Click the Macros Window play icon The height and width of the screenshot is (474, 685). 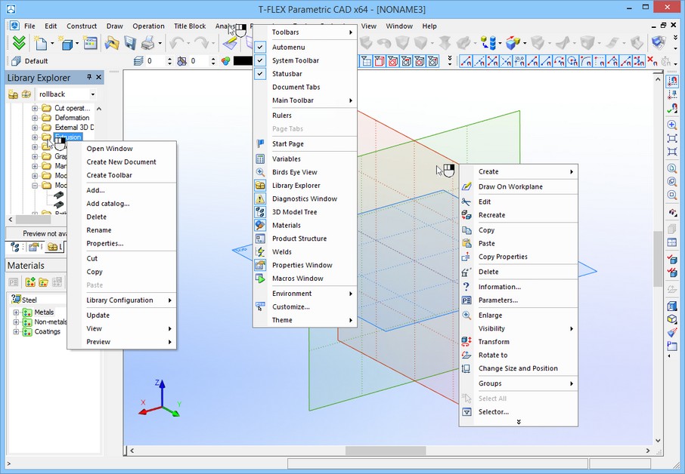tap(260, 279)
